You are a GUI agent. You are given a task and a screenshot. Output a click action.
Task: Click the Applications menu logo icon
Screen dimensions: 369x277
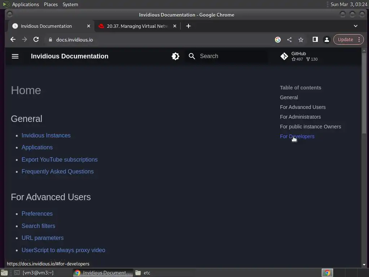point(6,4)
